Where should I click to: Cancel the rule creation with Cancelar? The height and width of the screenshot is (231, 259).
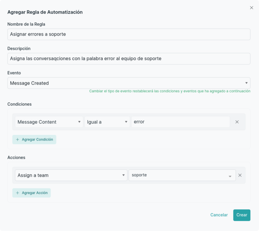219,215
